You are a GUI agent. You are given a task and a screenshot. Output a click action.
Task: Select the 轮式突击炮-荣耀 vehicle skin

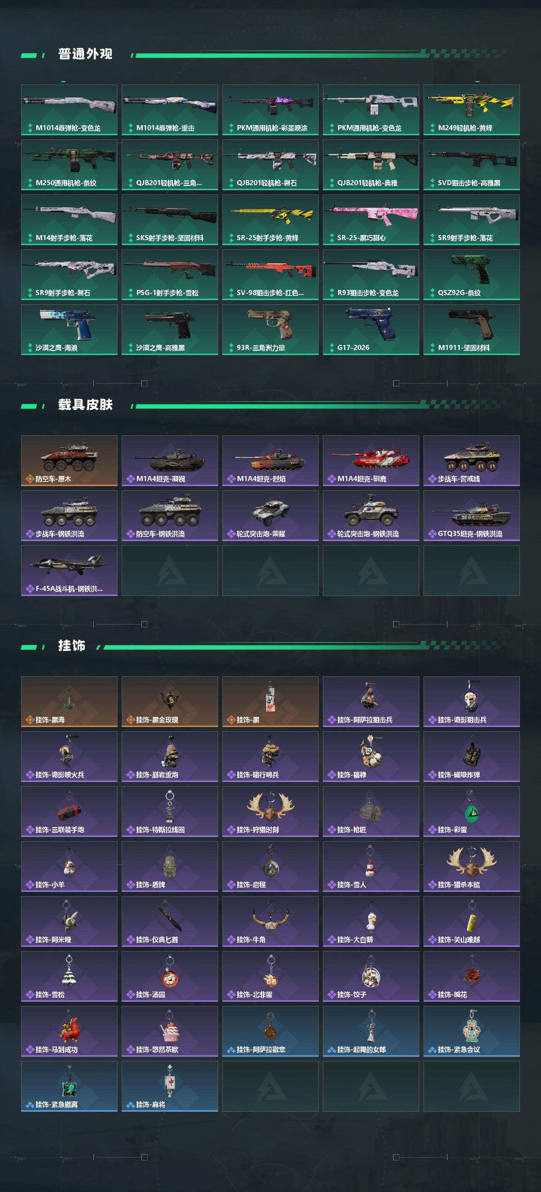point(270,516)
